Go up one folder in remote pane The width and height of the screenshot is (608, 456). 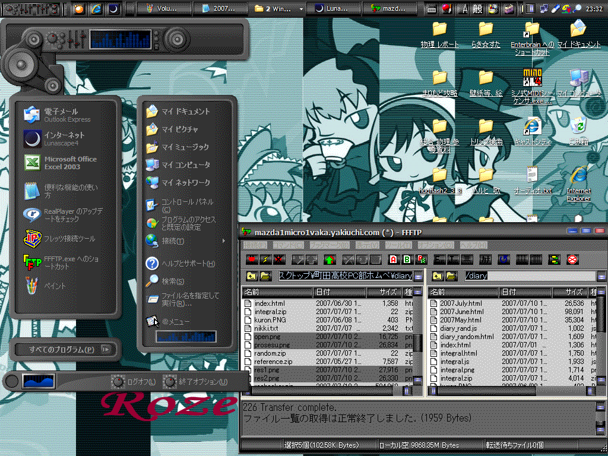(x=438, y=275)
